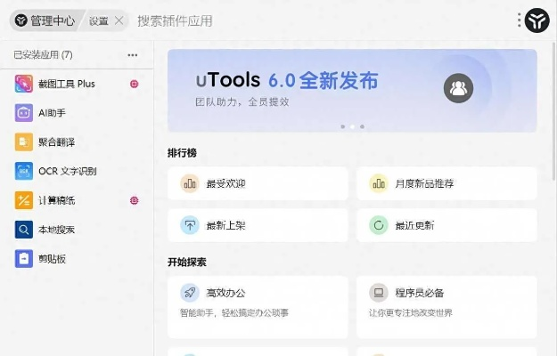This screenshot has height=356, width=557.
Task: Click the 月度新品推荐 chart icon
Action: (x=379, y=183)
